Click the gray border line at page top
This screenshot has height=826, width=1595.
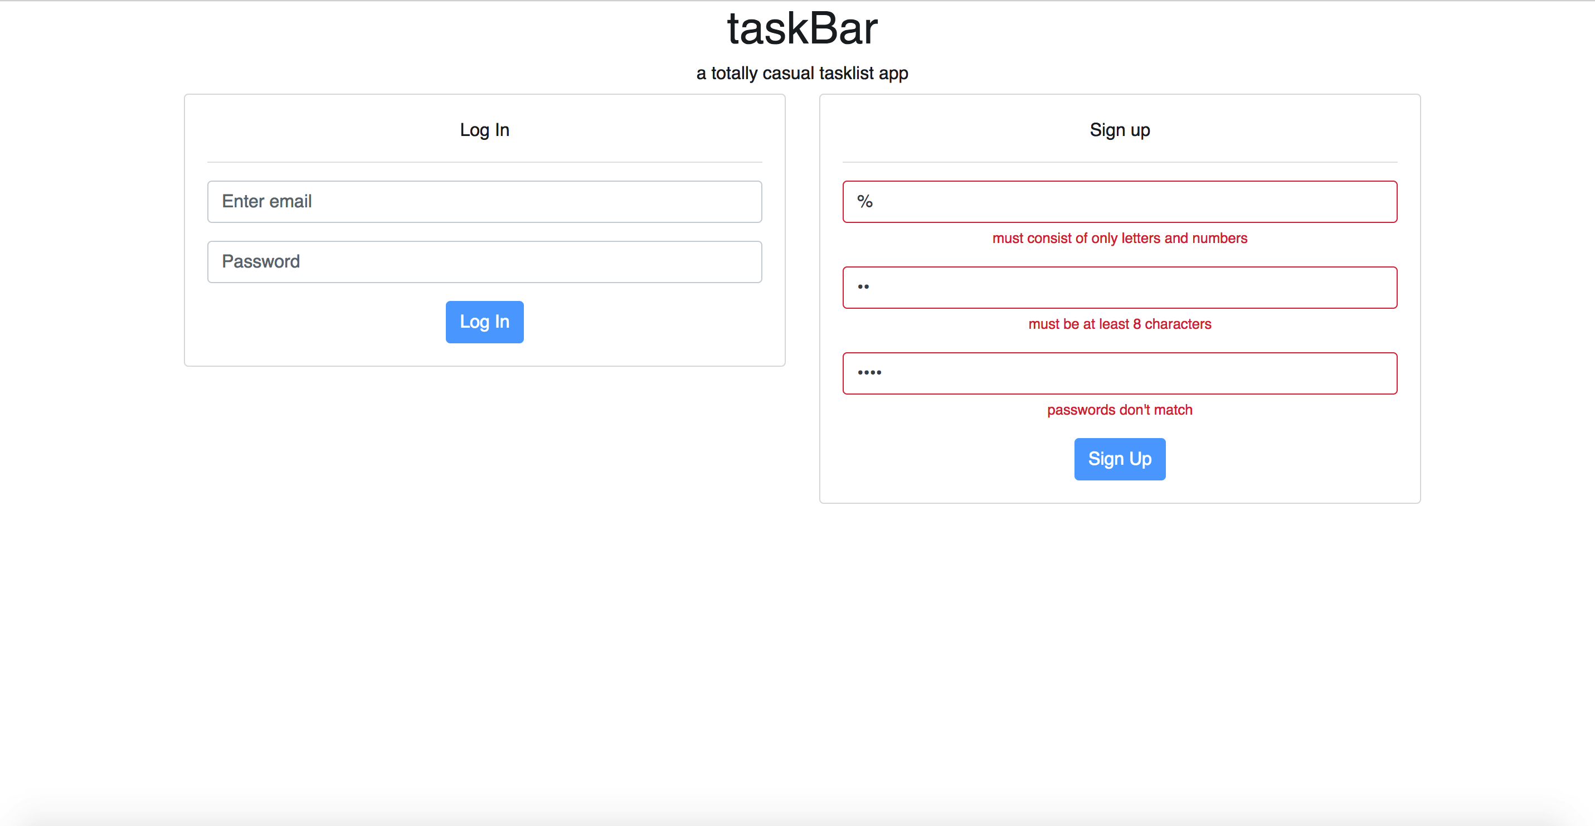[797, 1]
